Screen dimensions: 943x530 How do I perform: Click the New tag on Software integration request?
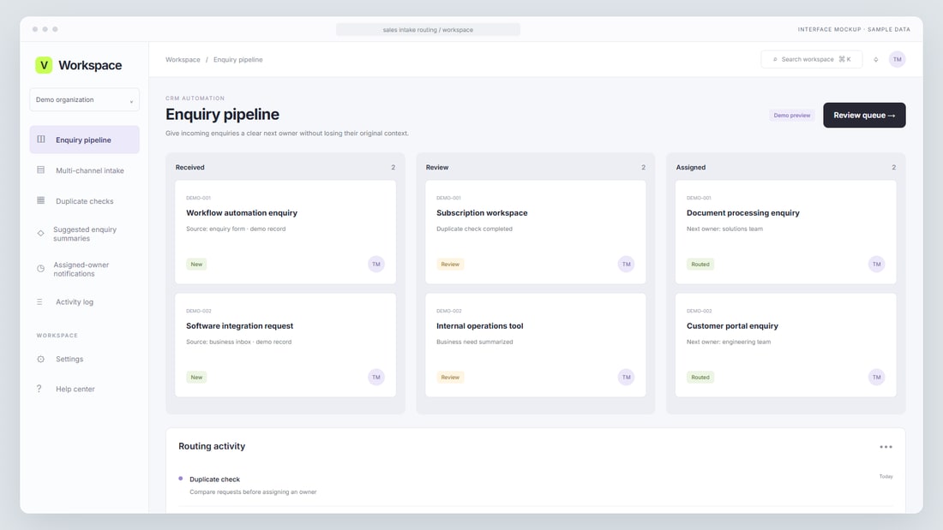pos(196,378)
